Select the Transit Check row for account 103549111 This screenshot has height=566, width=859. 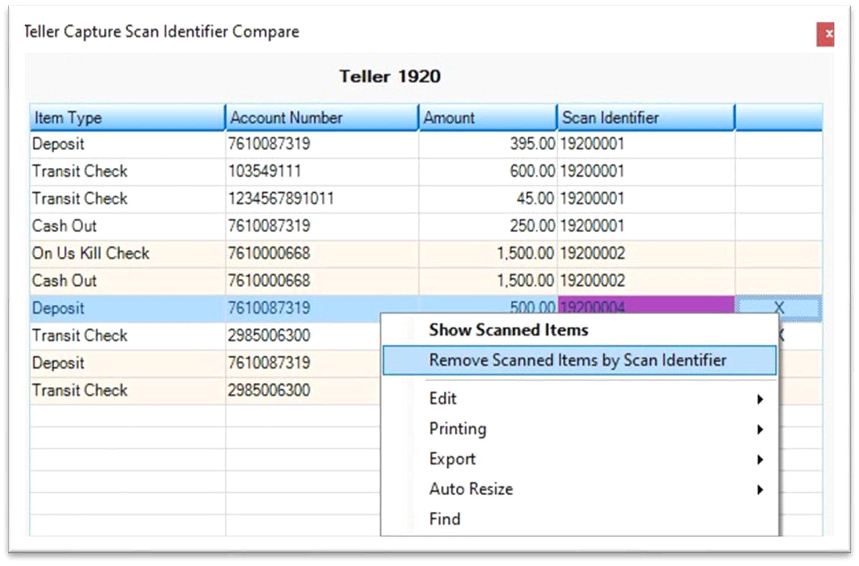426,171
